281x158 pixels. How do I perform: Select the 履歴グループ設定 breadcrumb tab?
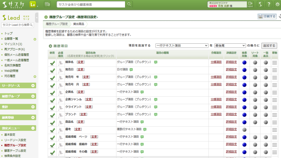(x=57, y=24)
